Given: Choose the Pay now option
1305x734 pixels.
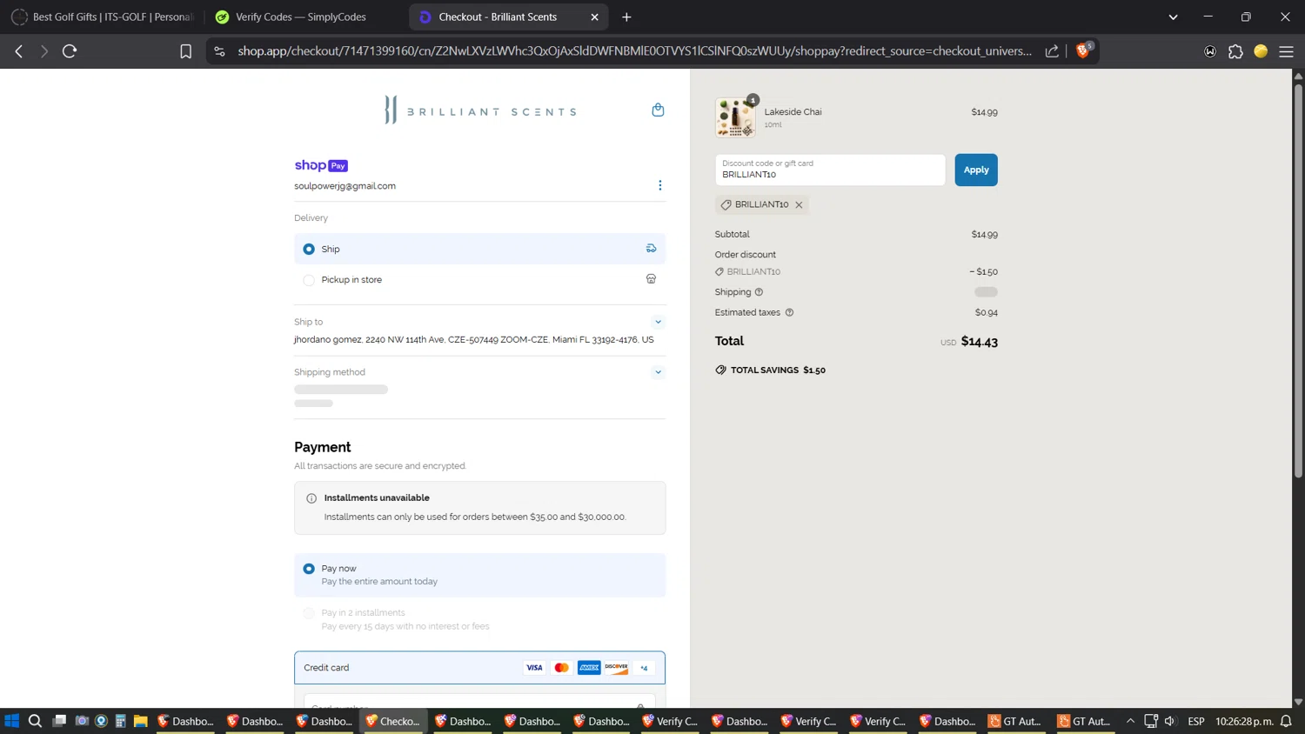Looking at the screenshot, I should pyautogui.click(x=479, y=575).
